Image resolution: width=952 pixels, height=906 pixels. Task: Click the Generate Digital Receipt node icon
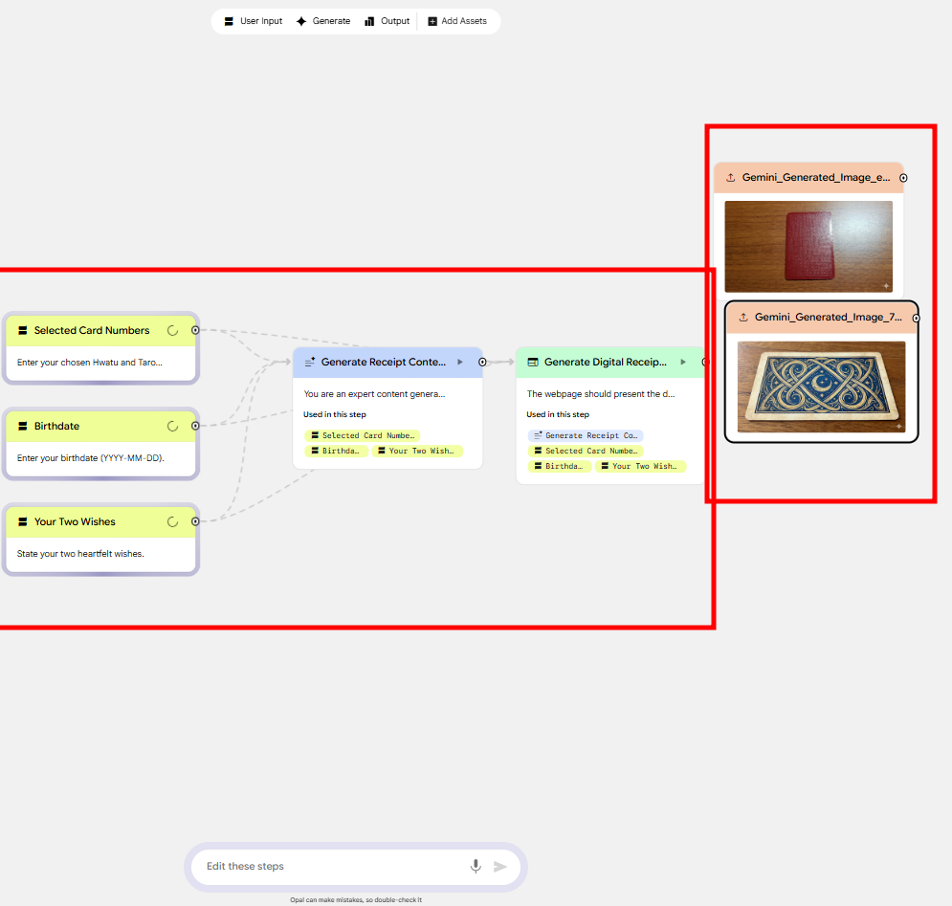pos(533,362)
